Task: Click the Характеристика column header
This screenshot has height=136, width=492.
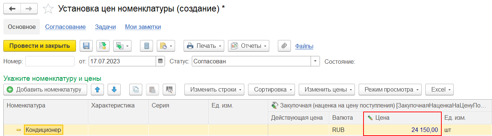Action: click(118, 112)
